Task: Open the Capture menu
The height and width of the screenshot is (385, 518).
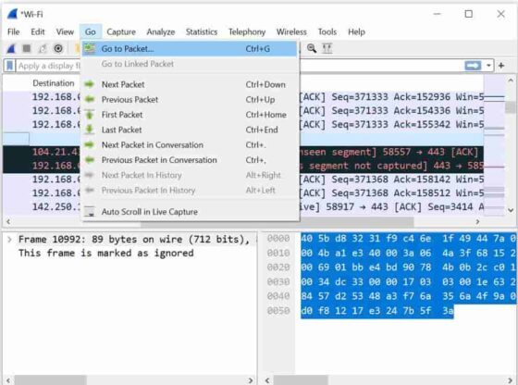Action: [121, 31]
